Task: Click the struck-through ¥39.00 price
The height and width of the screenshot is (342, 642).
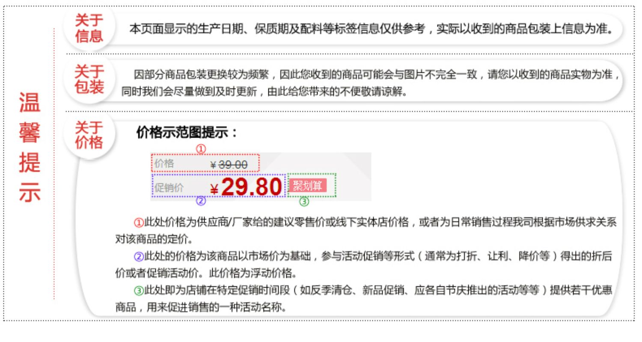Action: pos(229,165)
